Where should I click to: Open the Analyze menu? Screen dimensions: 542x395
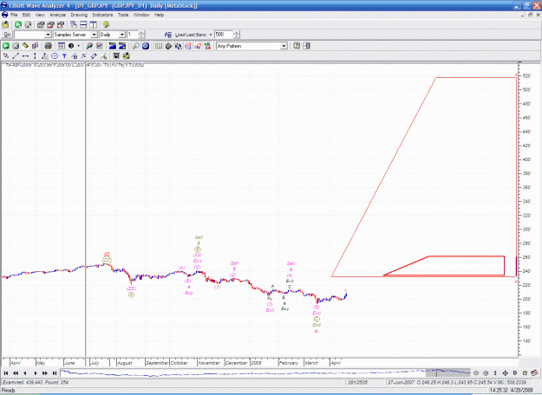[x=58, y=15]
